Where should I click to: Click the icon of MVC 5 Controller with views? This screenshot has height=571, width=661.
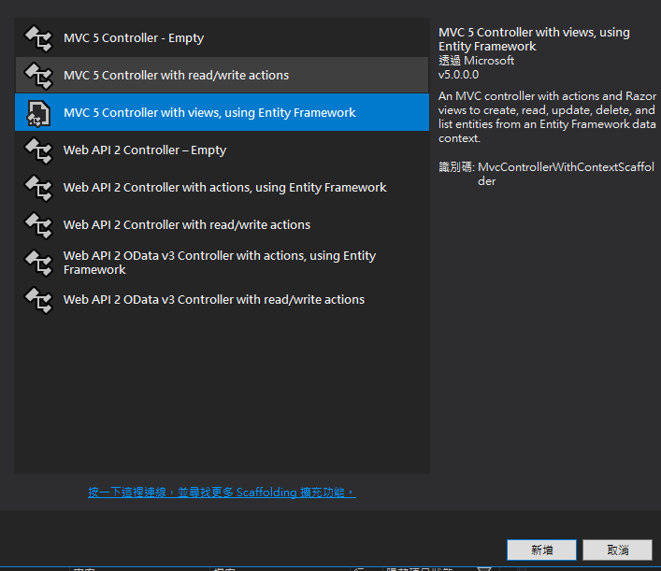(38, 113)
